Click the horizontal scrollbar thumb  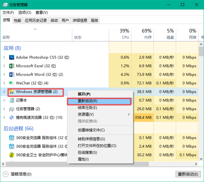(x=77, y=164)
